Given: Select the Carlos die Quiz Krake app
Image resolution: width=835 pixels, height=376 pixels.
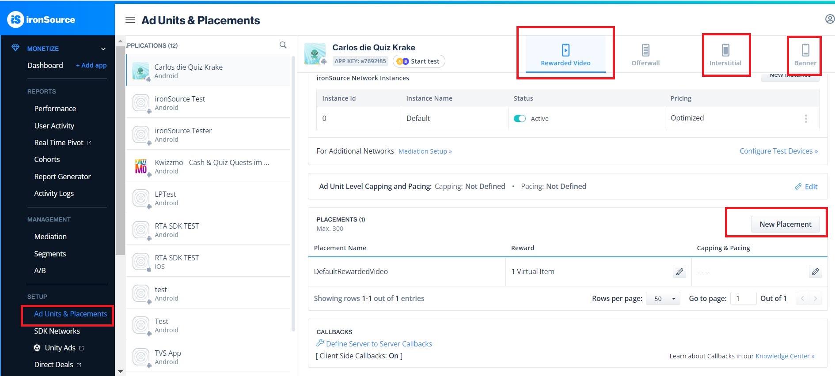Looking at the screenshot, I should click(208, 70).
